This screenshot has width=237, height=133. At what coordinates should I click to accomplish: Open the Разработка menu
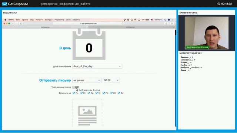point(59,20)
